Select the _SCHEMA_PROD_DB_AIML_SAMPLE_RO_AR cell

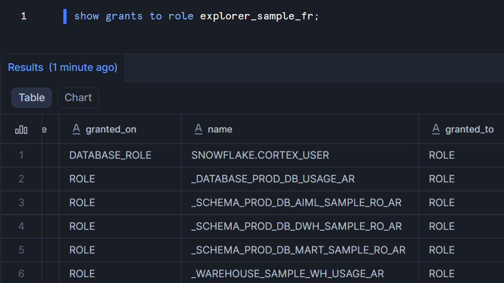(296, 203)
